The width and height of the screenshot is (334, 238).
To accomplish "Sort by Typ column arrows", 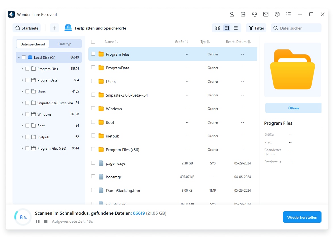I will pyautogui.click(x=208, y=42).
